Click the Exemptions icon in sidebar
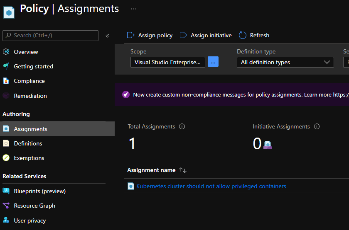The height and width of the screenshot is (230, 349). [x=6, y=158]
